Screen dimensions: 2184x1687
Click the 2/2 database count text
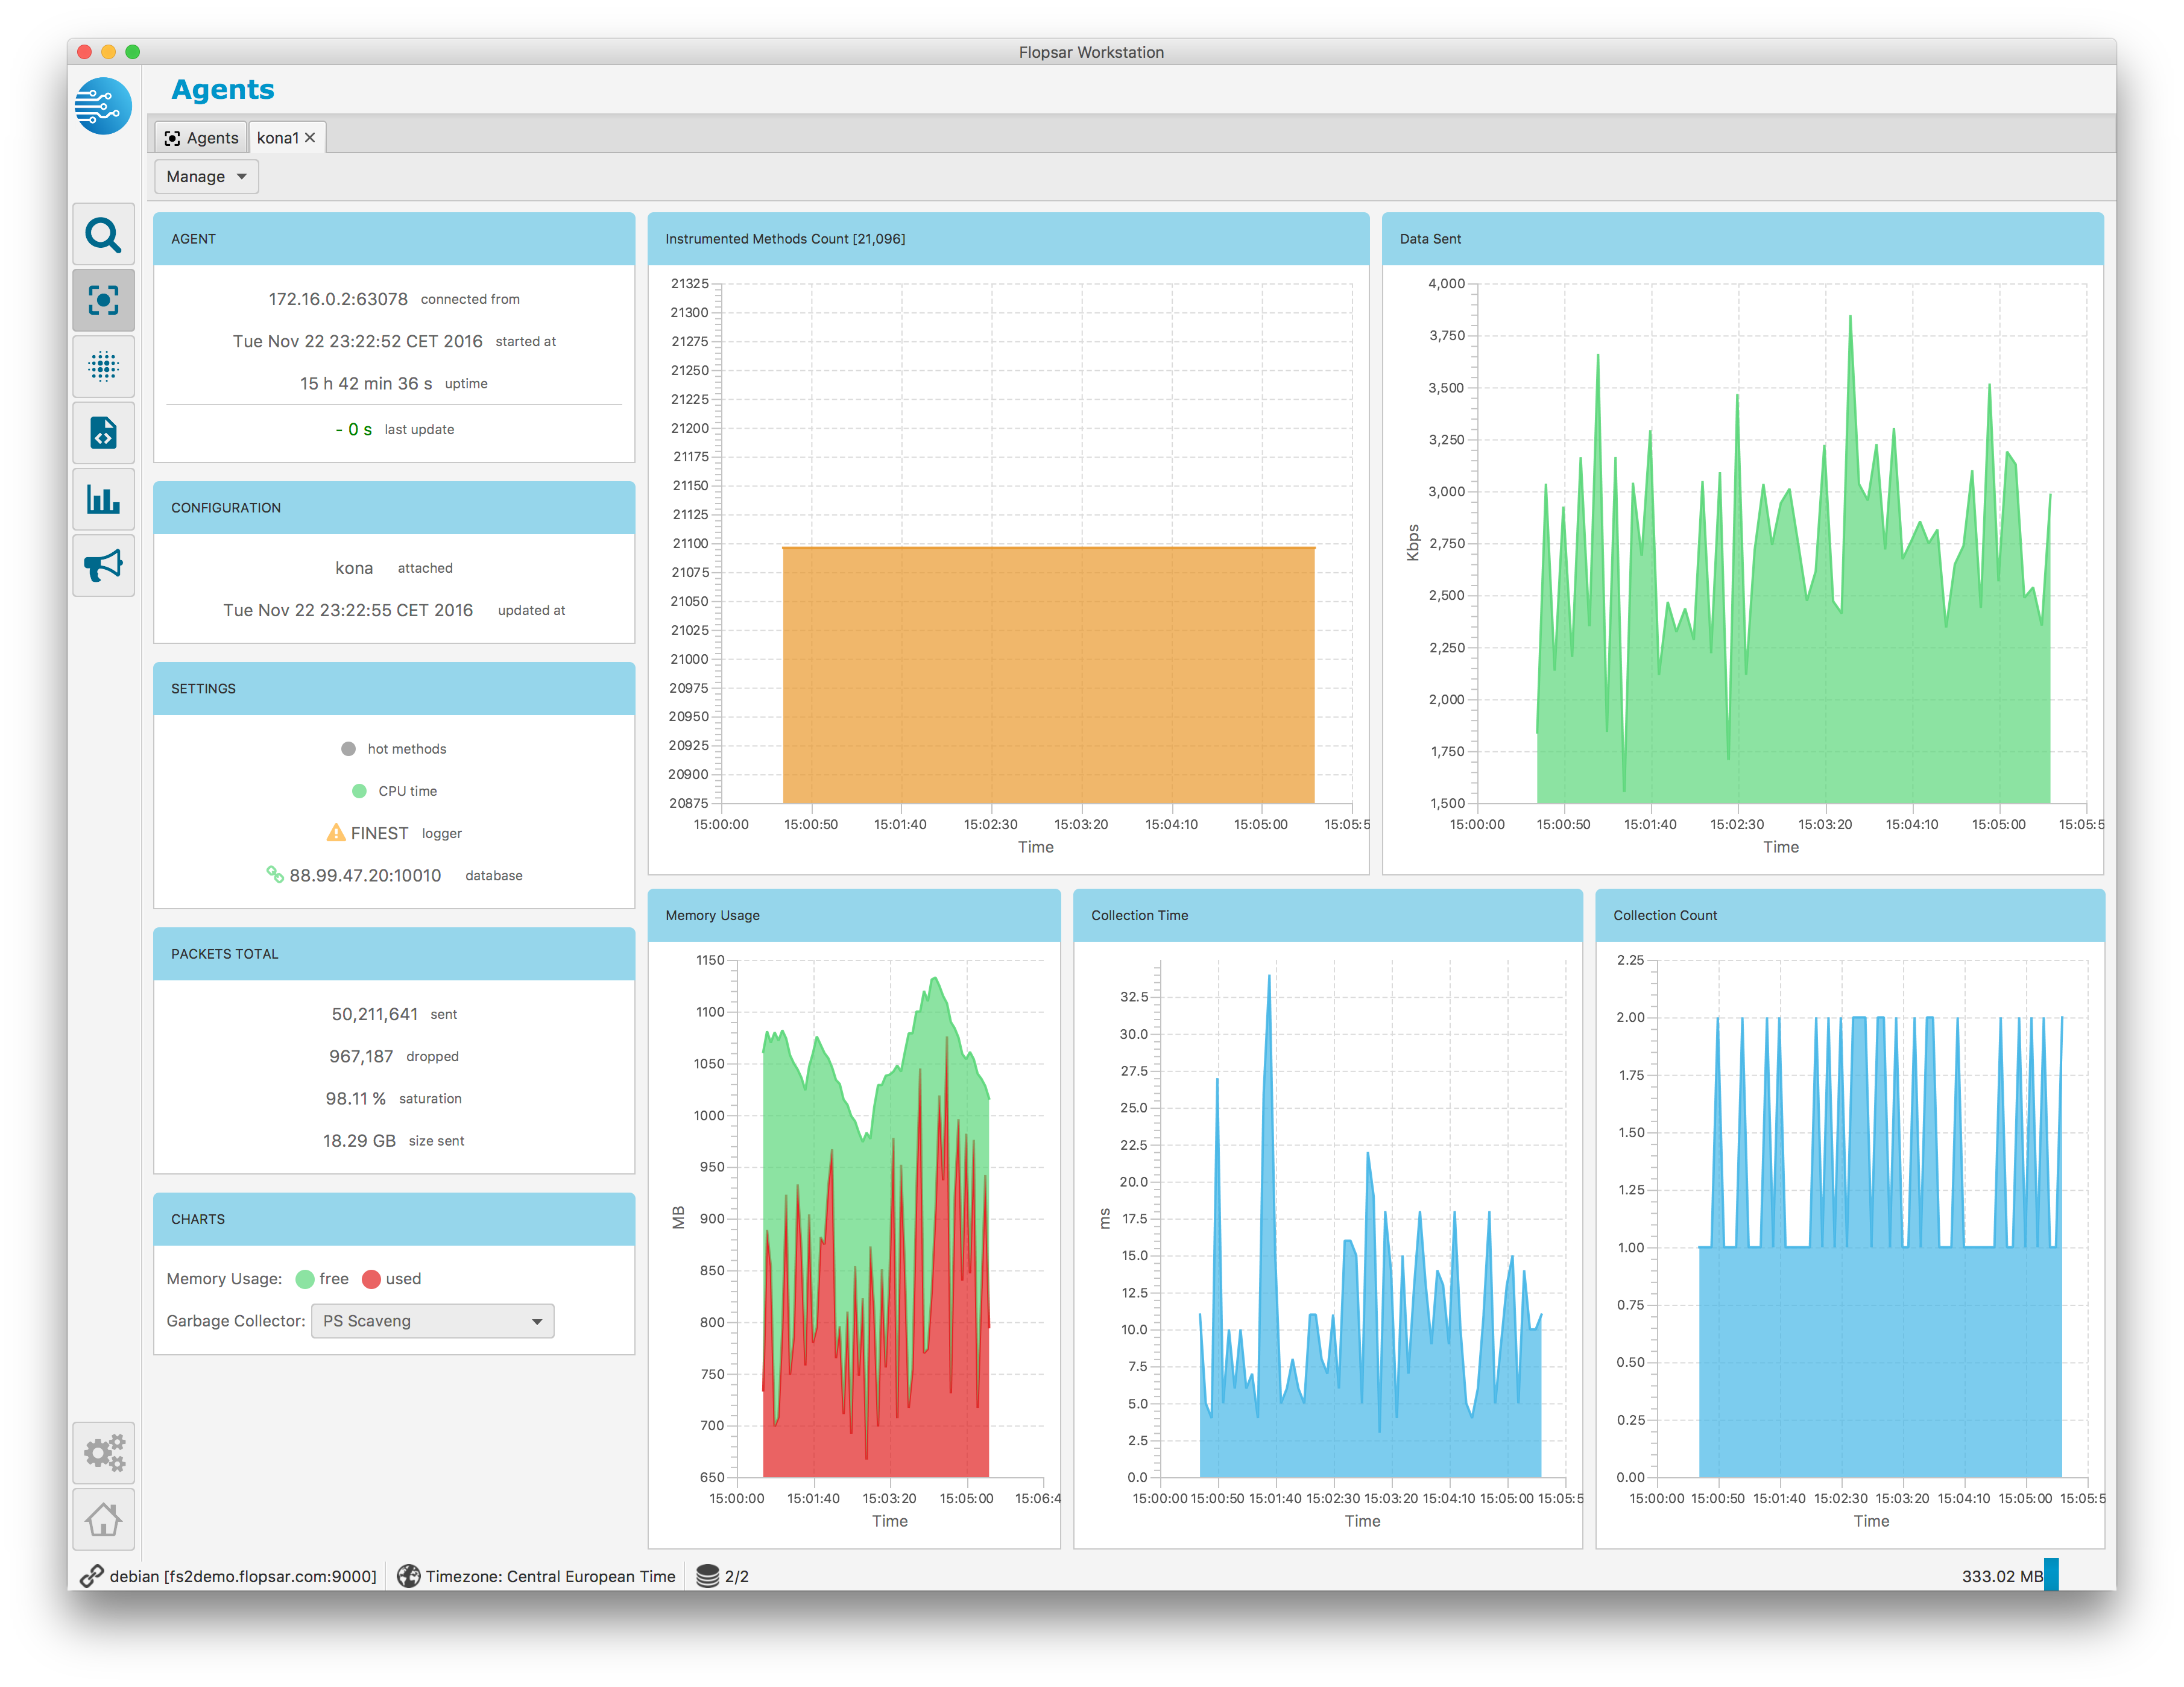737,1576
